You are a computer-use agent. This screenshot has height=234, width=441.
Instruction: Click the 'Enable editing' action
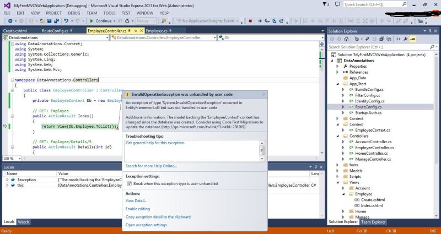[137, 209]
